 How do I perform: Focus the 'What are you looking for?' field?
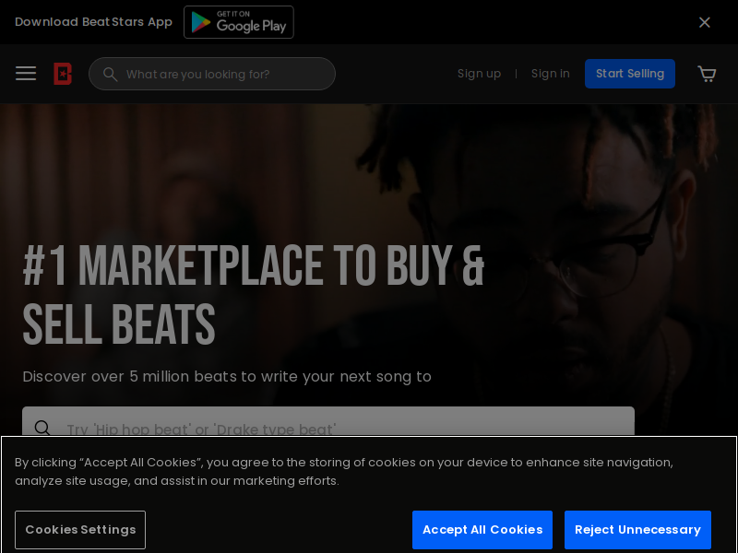pos(212,74)
